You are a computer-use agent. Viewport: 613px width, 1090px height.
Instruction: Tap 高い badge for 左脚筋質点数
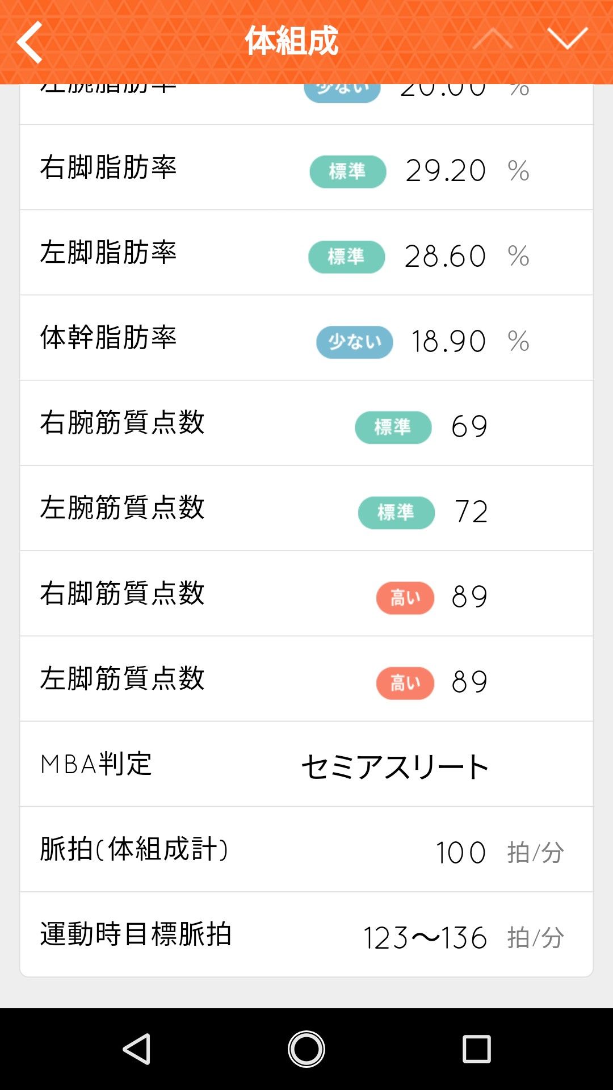[x=405, y=682]
